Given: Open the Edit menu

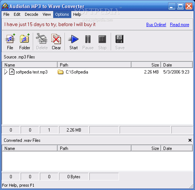Looking at the screenshot, I should (17, 14).
